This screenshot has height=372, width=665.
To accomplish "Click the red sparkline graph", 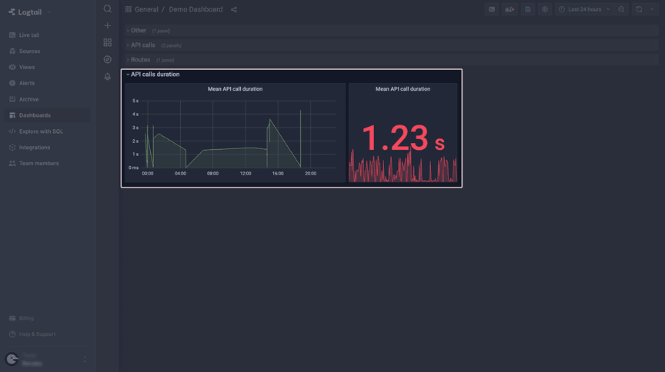I will click(403, 166).
